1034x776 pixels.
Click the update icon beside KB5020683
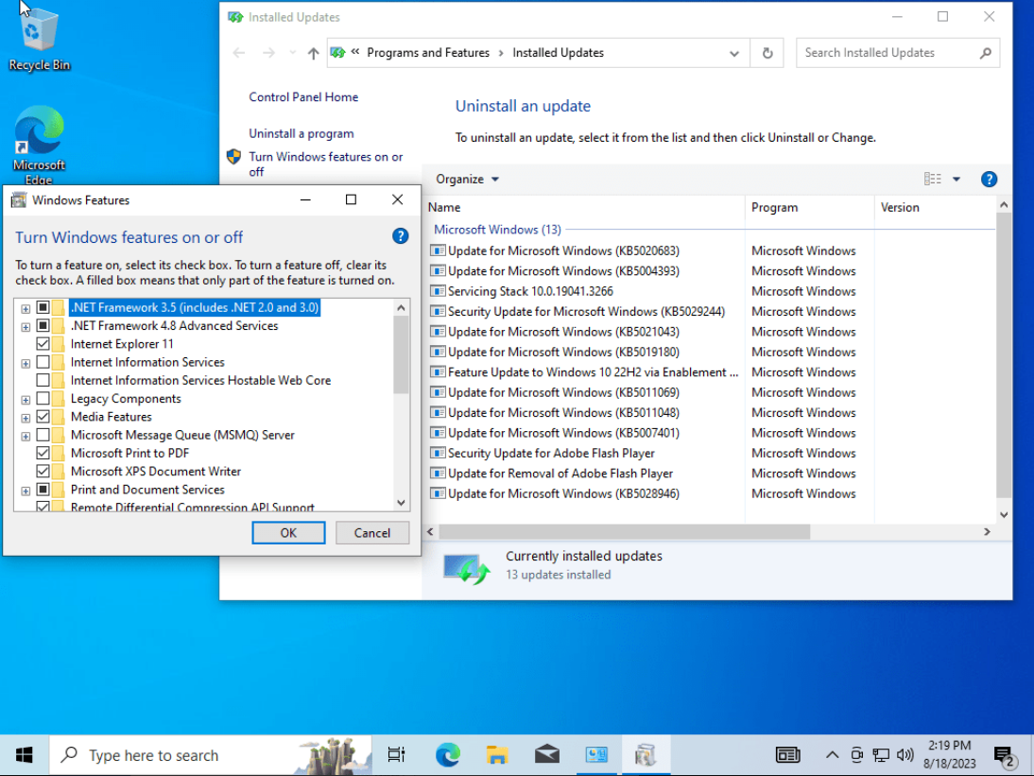pos(438,250)
